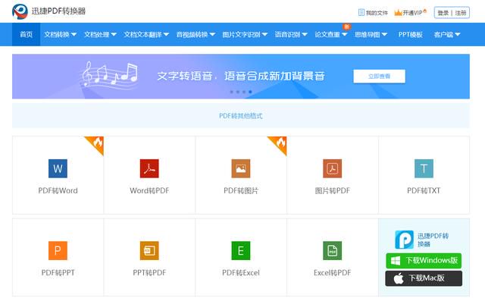Click the 下载Mac版 button
The width and height of the screenshot is (485, 298).
pos(424,278)
